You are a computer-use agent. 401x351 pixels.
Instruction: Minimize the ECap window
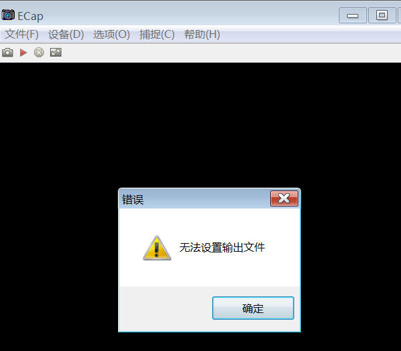pos(353,15)
